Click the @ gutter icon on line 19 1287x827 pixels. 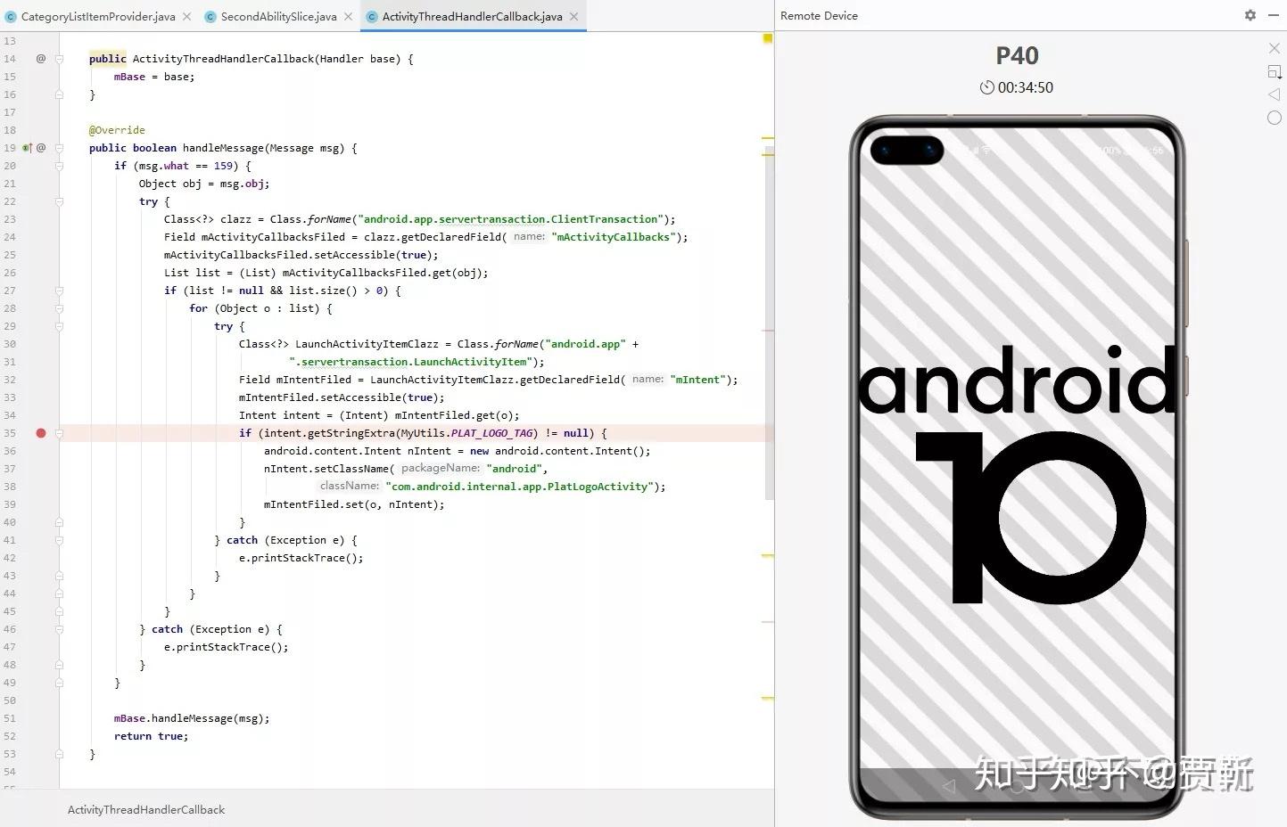(41, 148)
